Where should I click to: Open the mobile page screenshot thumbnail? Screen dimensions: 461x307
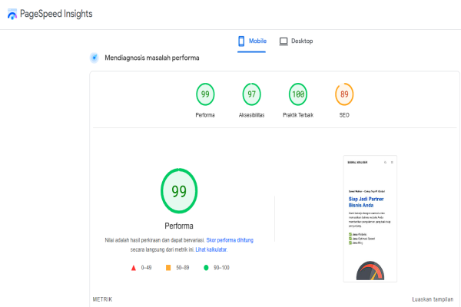(x=370, y=219)
